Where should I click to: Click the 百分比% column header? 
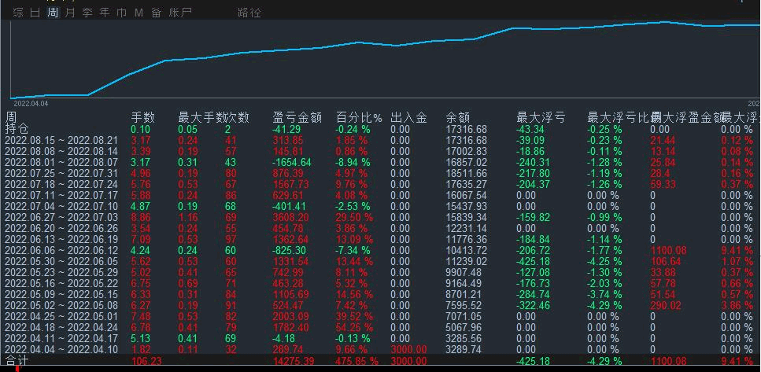[359, 118]
